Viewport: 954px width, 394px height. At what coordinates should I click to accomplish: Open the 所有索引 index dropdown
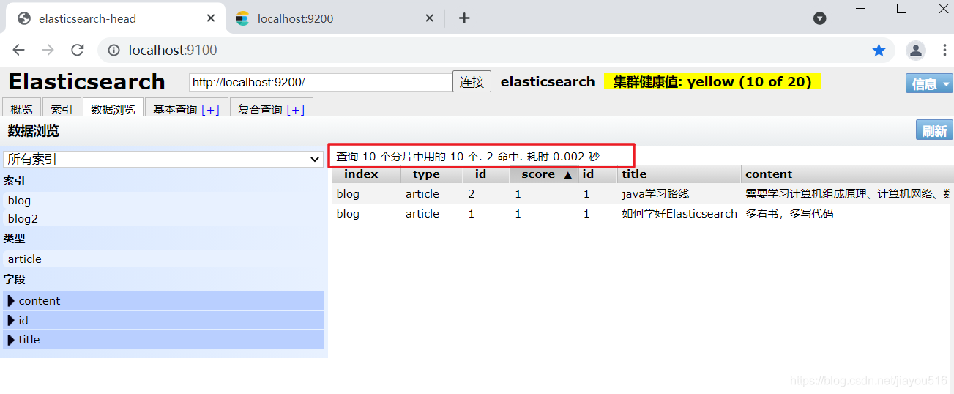point(163,159)
